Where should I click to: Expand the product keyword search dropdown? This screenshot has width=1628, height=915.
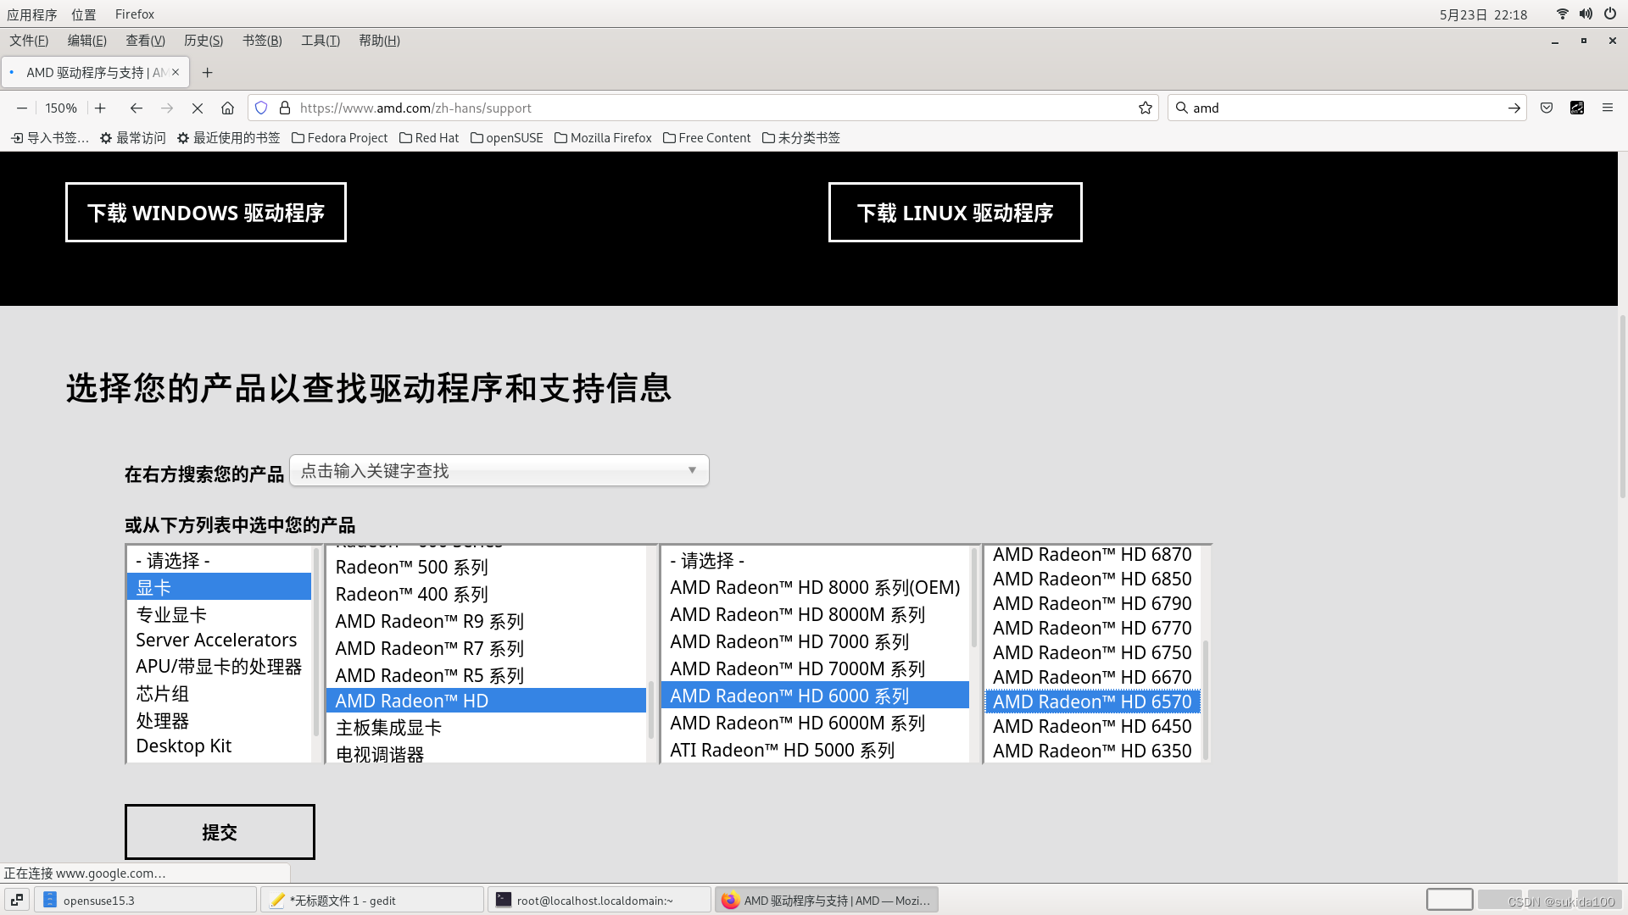click(499, 471)
